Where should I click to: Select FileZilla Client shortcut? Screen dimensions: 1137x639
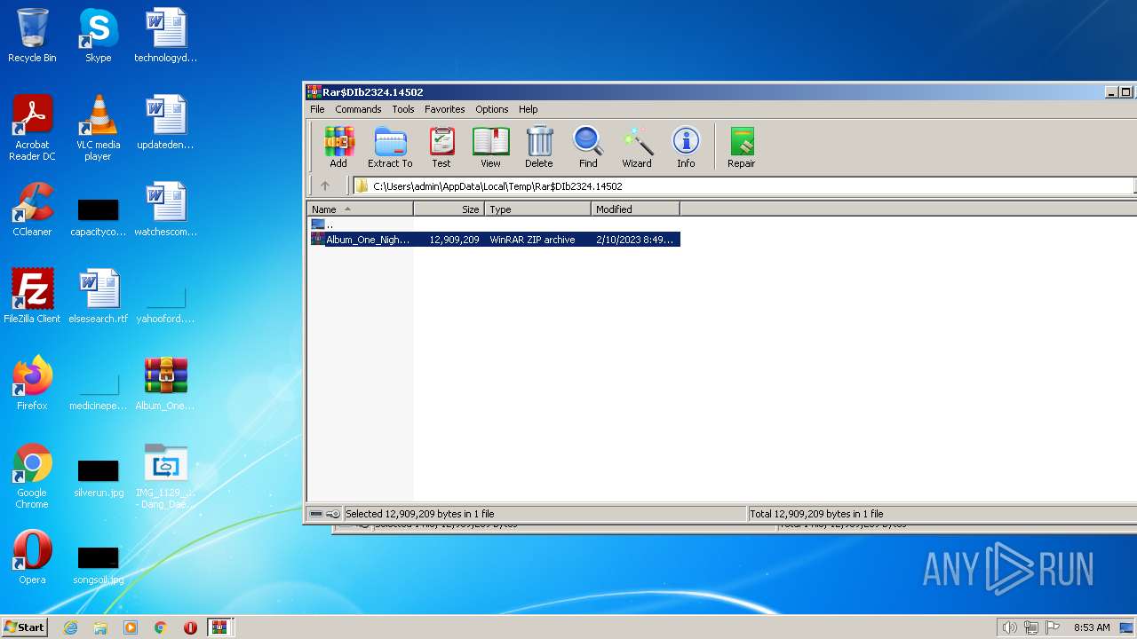tap(32, 296)
